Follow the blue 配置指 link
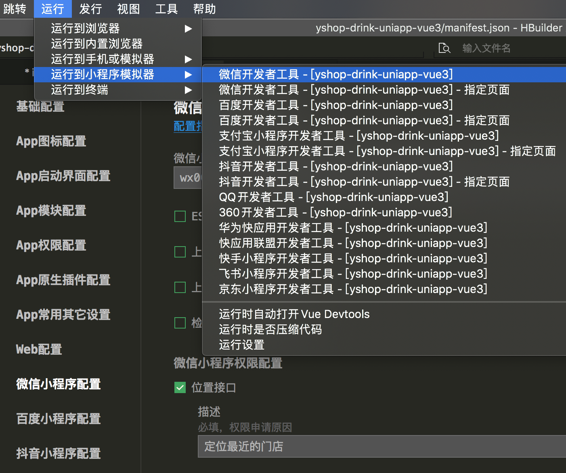 188,126
